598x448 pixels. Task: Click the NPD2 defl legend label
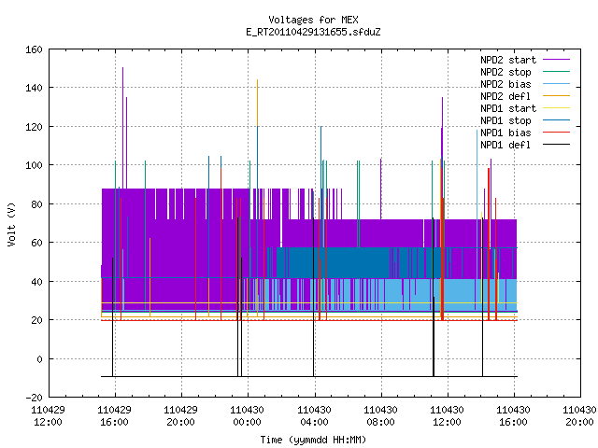[505, 96]
